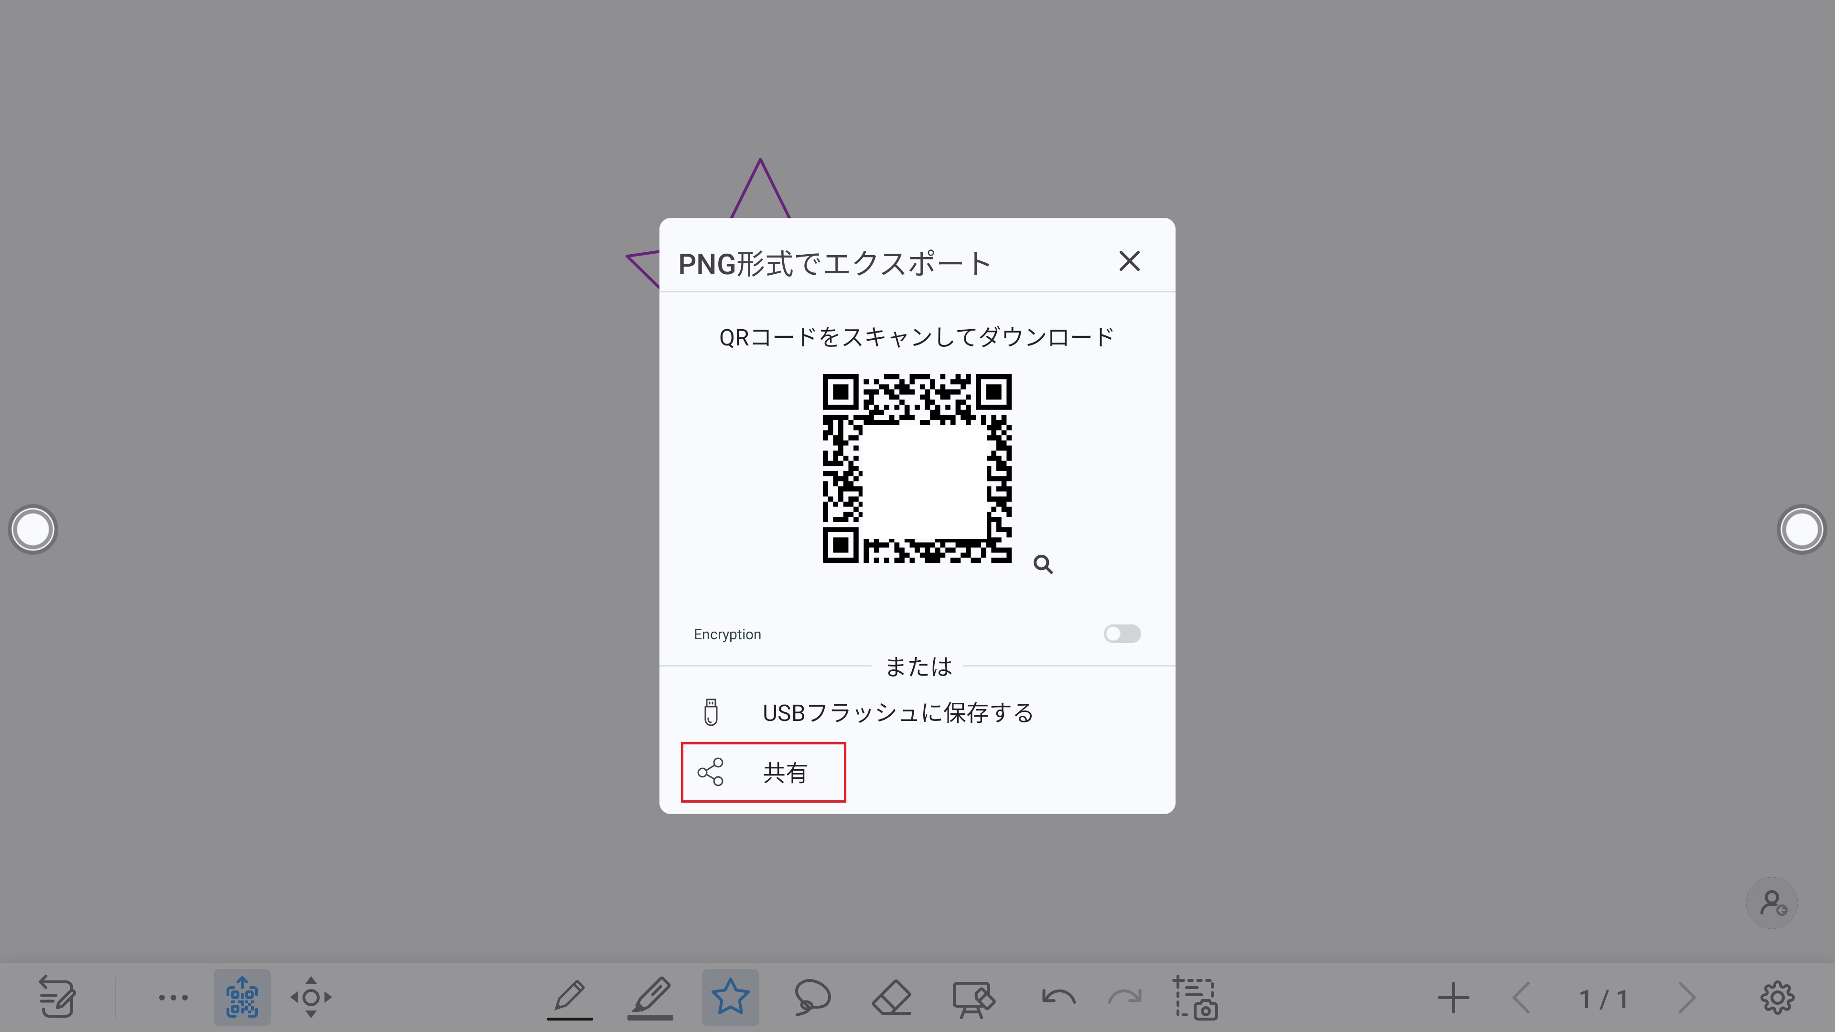This screenshot has width=1835, height=1032.
Task: Open the notes list icon in toolbar
Action: click(x=56, y=997)
